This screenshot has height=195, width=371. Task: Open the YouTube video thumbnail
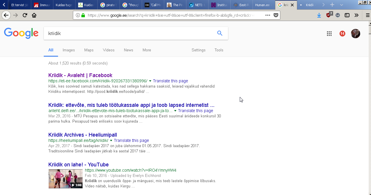click(x=65, y=179)
